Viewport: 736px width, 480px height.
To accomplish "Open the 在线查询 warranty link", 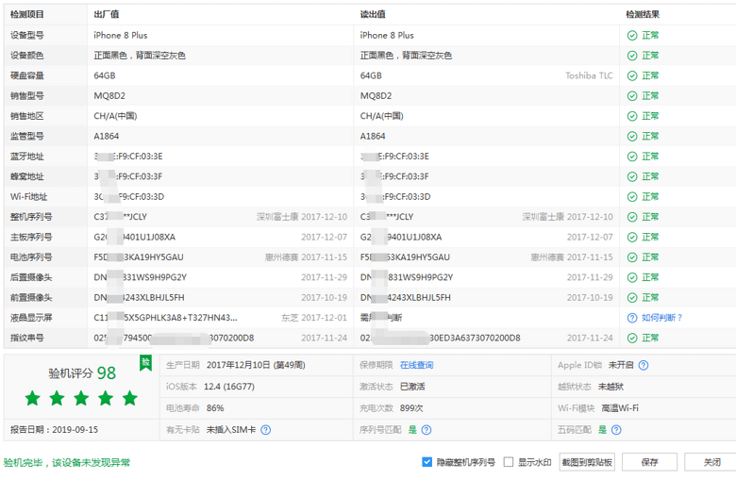I will tap(416, 365).
